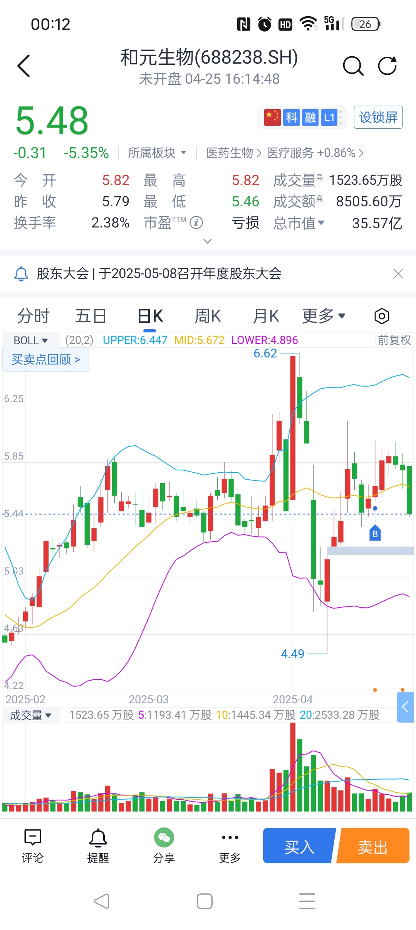Switch to the 周K tab
Viewport: 416px width, 930px height.
pyautogui.click(x=208, y=316)
